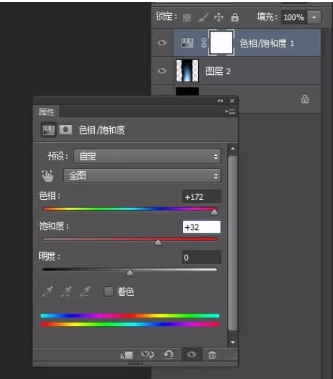Click the scrollbar down arrow in properties

pos(233,342)
